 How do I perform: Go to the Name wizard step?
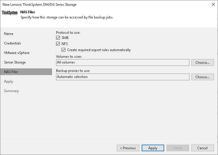(x=9, y=34)
